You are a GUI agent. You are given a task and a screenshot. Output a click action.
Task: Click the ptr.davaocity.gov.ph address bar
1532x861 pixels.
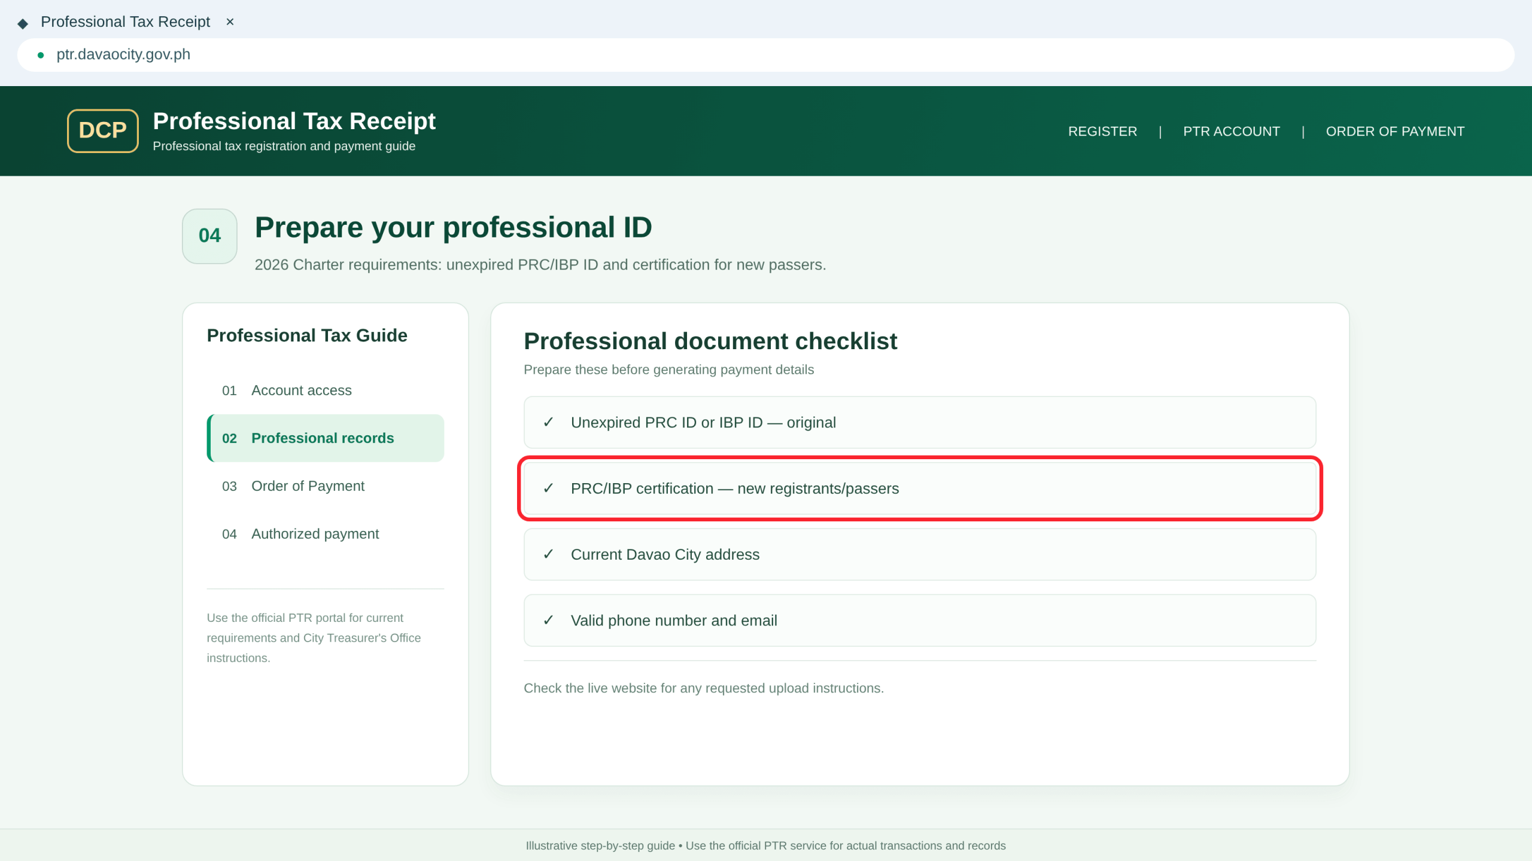point(766,55)
